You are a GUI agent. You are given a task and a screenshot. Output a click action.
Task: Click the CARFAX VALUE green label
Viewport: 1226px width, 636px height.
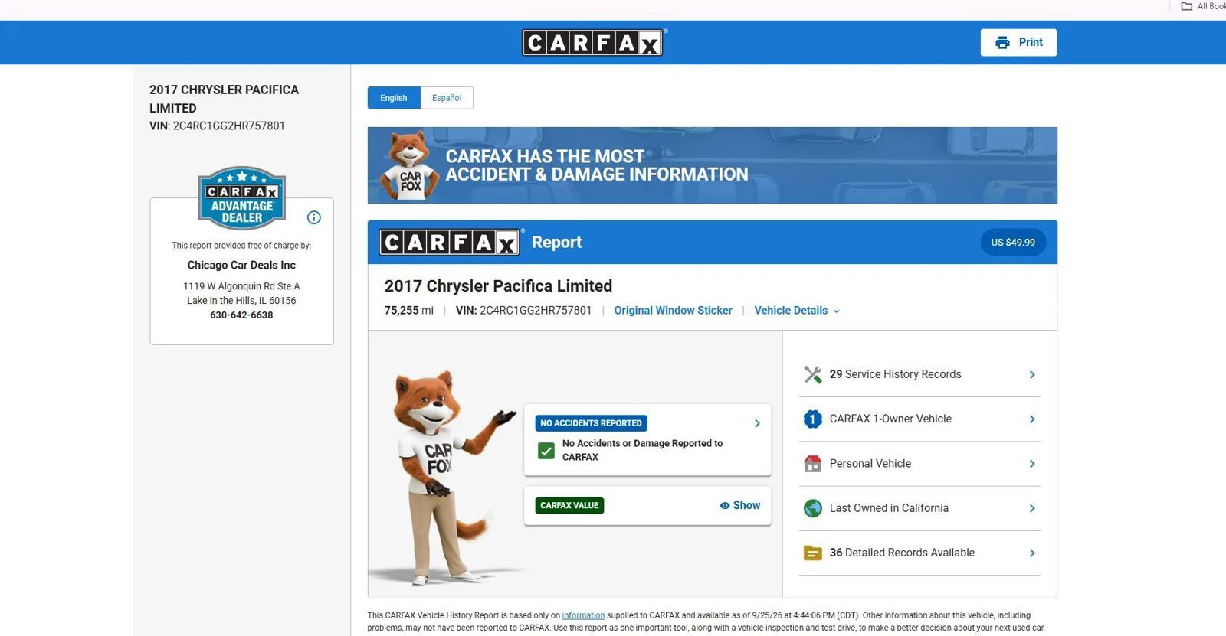(569, 506)
